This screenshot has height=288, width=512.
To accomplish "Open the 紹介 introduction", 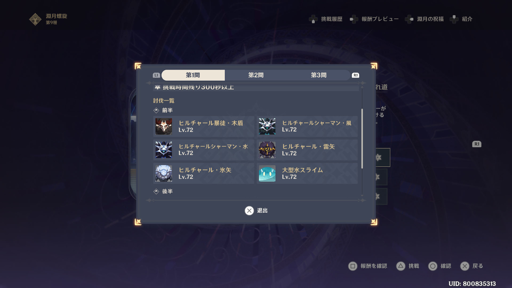I will (x=461, y=19).
